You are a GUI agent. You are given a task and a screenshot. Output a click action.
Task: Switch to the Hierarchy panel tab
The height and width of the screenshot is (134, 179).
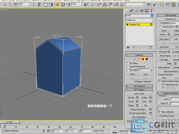136,11
